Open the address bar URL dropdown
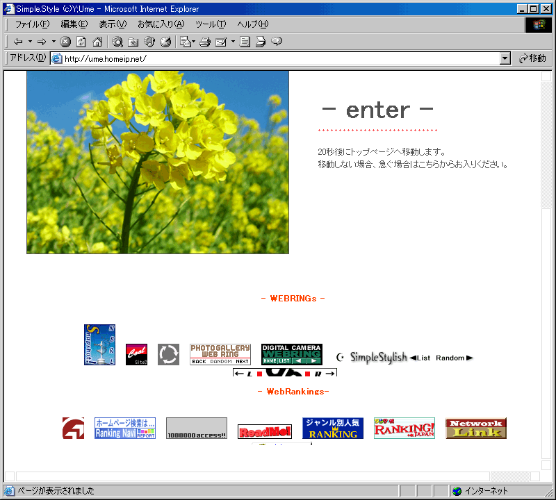 coord(505,58)
